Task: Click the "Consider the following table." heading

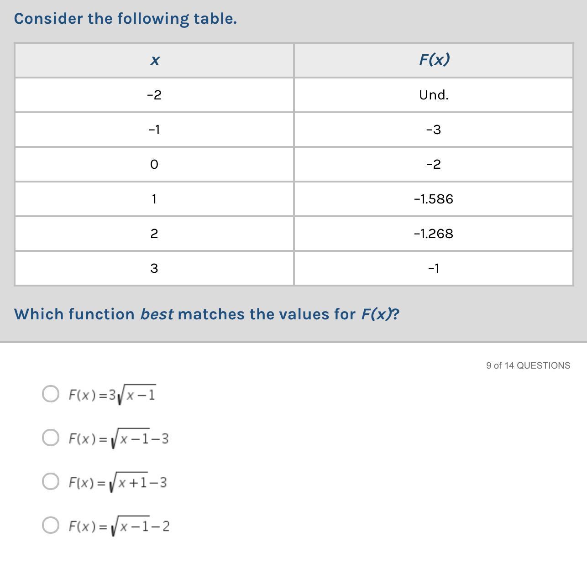Action: [126, 19]
